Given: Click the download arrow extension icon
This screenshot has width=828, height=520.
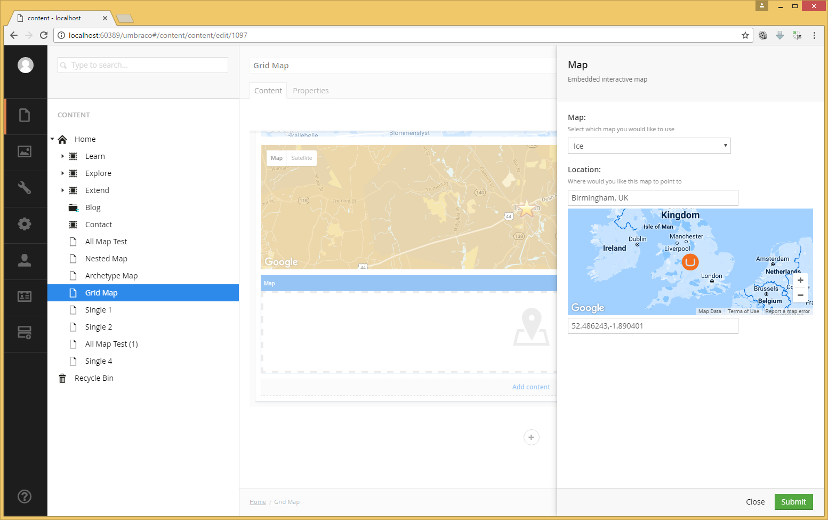Looking at the screenshot, I should (x=780, y=35).
